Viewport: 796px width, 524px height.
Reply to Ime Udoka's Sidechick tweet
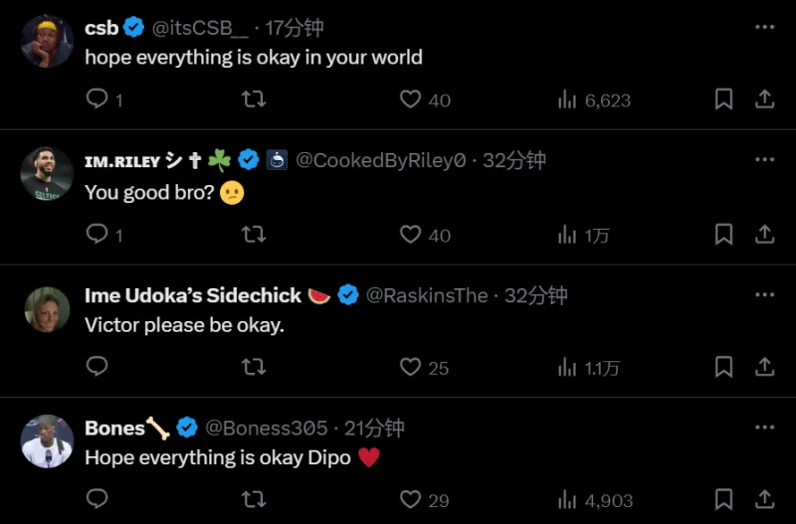98,368
